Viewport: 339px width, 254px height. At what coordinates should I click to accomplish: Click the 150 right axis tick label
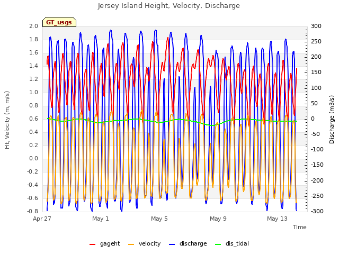[x=316, y=72]
